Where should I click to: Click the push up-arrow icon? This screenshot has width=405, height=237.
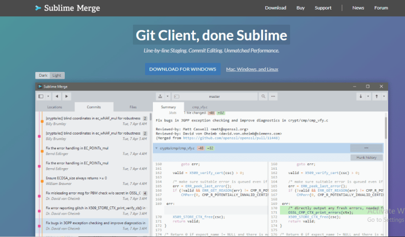click(x=377, y=96)
